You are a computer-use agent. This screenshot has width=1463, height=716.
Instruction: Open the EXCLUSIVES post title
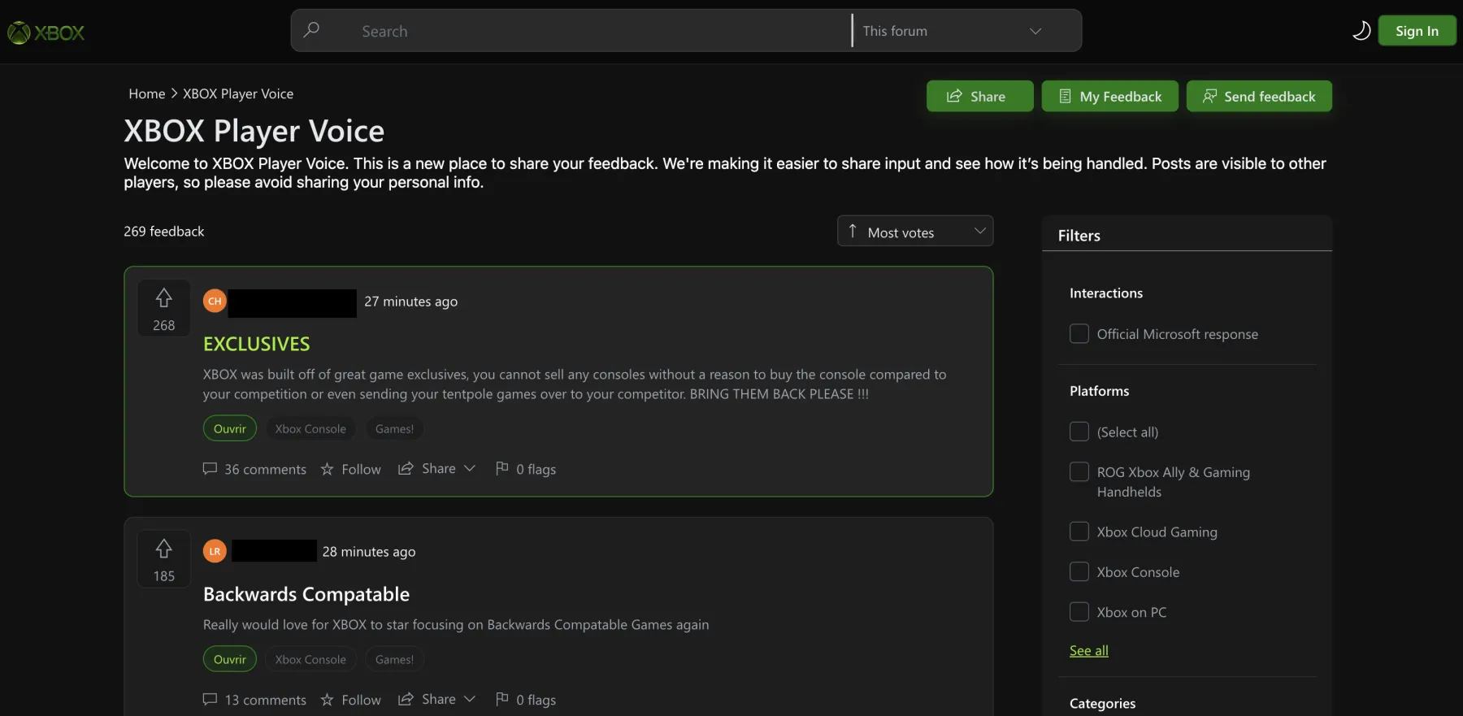(257, 344)
